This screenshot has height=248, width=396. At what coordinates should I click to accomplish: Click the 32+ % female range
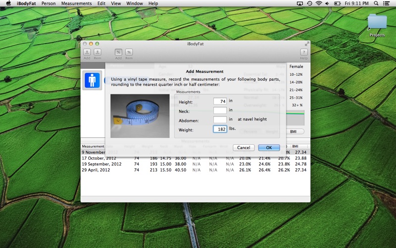(x=297, y=105)
